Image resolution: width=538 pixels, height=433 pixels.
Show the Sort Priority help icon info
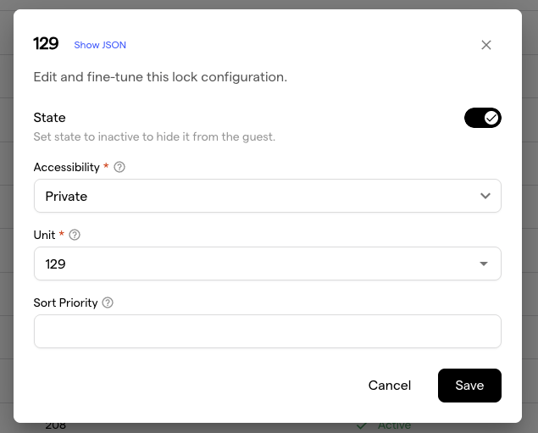(x=108, y=303)
